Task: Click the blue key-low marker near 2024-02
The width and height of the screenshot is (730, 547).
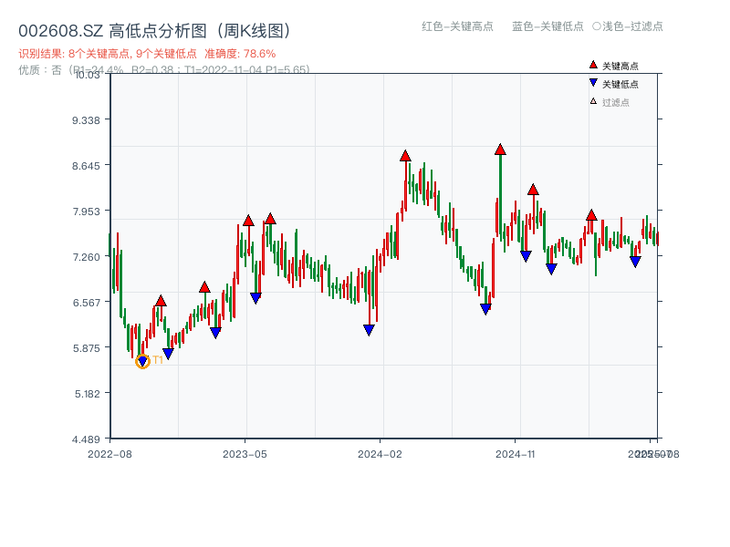Action: click(x=369, y=330)
